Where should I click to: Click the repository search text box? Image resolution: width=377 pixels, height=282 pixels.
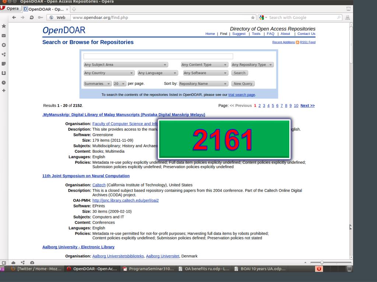(158, 56)
